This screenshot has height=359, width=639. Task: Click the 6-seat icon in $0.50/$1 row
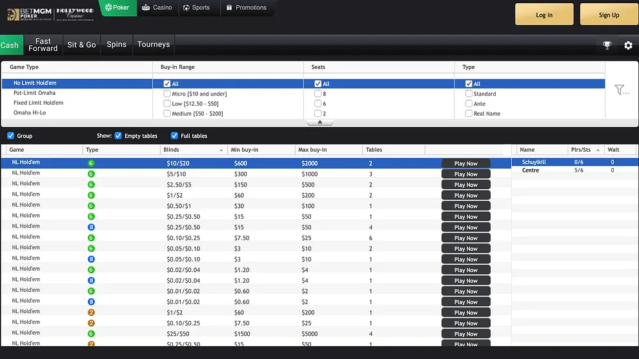click(x=91, y=206)
